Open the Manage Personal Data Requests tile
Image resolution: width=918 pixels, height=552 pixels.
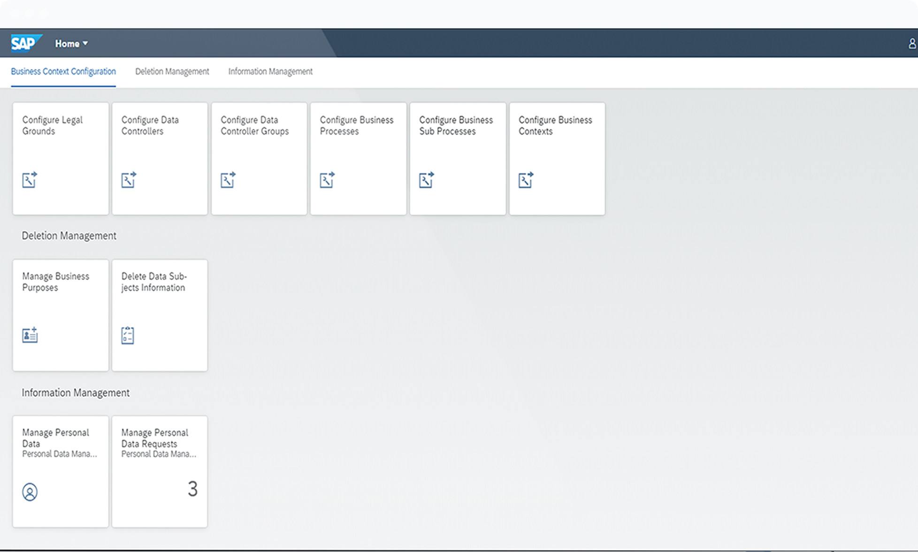coord(160,471)
